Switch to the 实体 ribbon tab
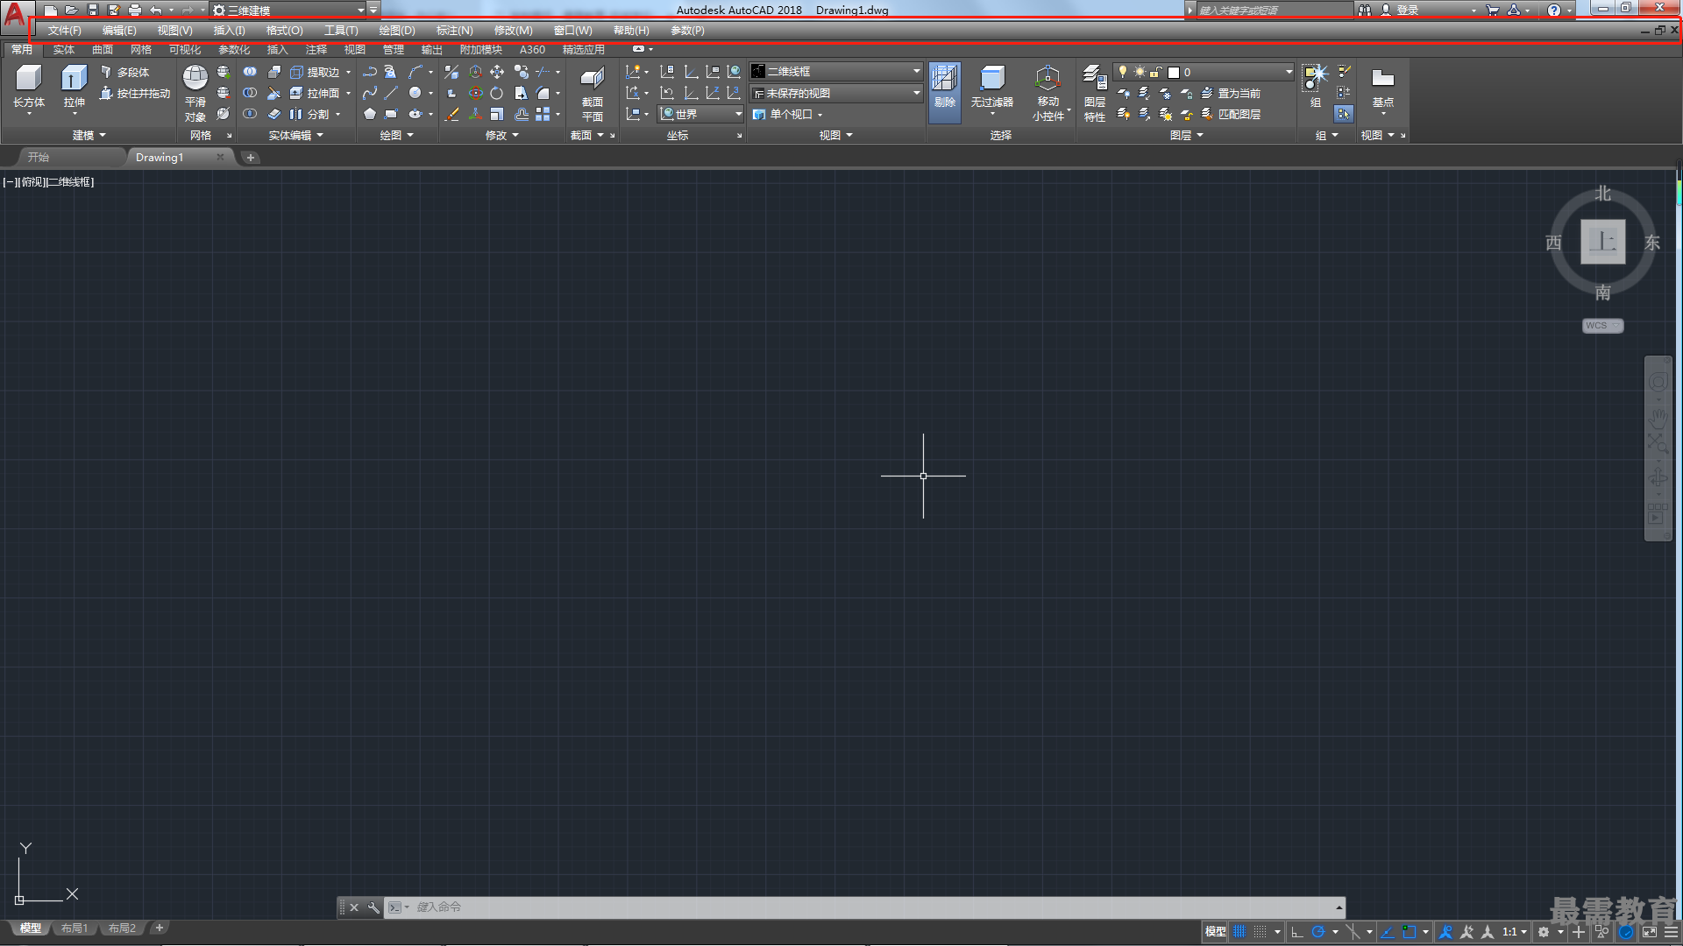The height and width of the screenshot is (946, 1683). (63, 50)
